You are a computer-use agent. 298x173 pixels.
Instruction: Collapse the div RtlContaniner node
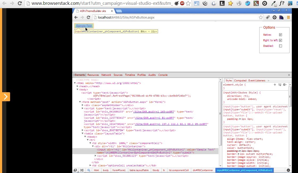pos(93,146)
